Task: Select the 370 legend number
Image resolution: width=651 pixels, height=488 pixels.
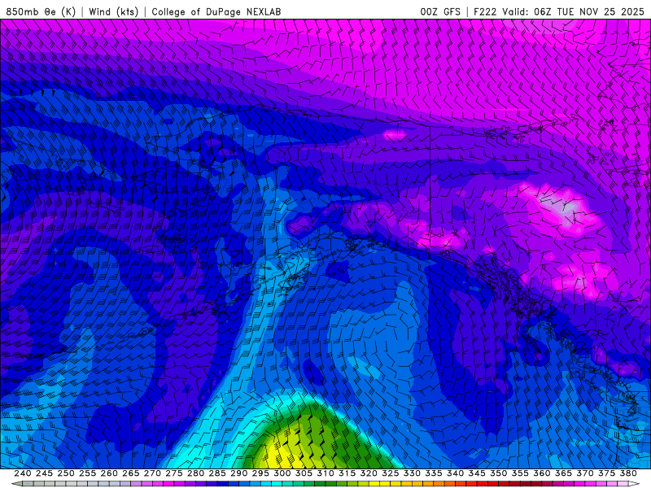Action: click(585, 473)
